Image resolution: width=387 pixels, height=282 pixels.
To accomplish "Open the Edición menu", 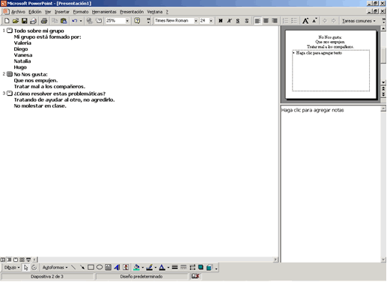I will [34, 12].
